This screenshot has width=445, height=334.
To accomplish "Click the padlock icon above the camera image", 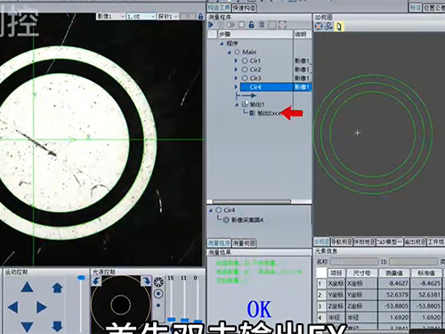I will click(200, 16).
